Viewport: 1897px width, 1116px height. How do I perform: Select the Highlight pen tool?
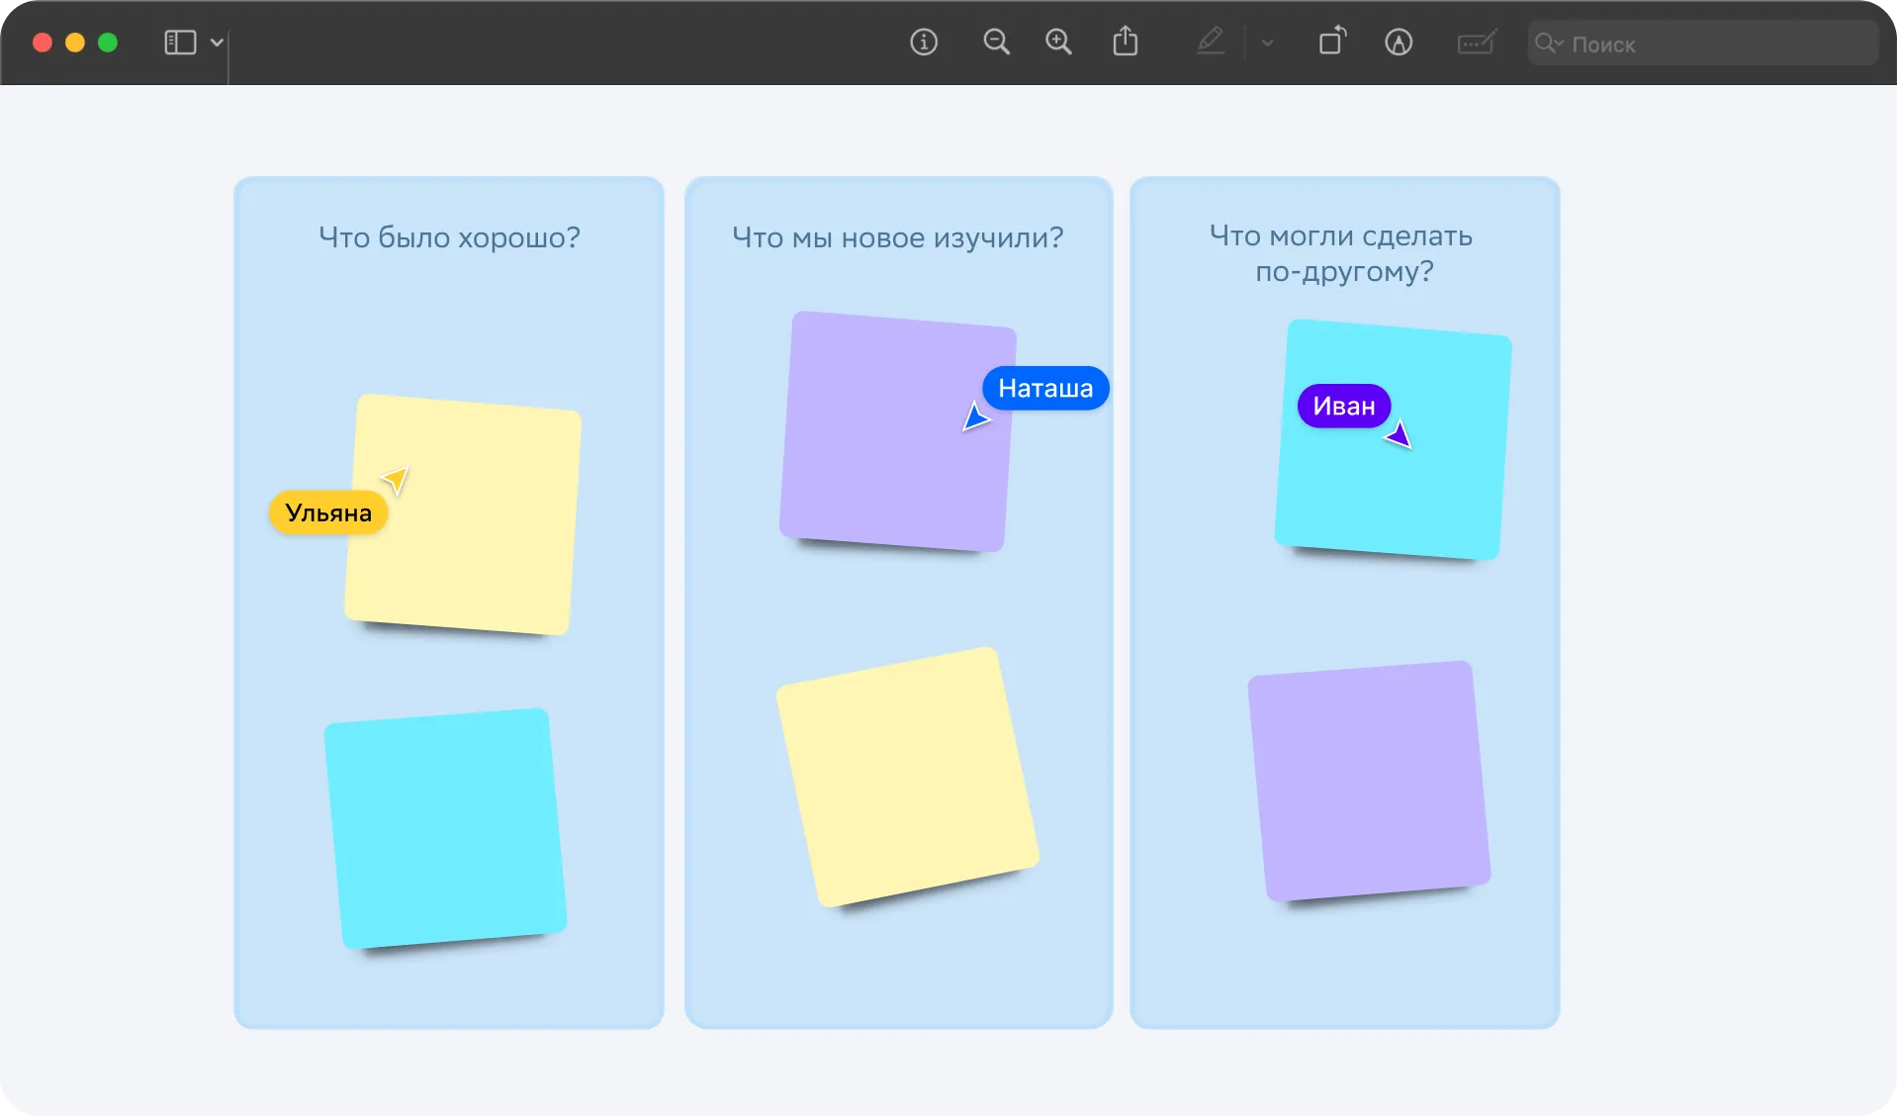point(1211,43)
